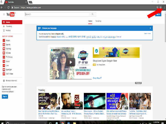Close the Choose your language banner
166x124 pixels.
(150, 28)
